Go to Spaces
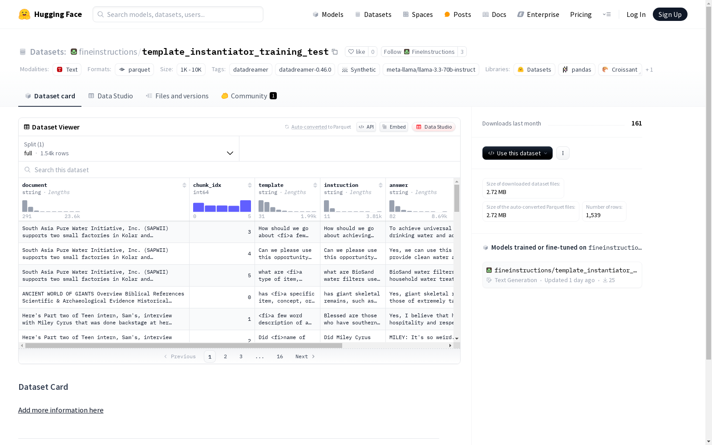This screenshot has width=712, height=445. point(417,14)
